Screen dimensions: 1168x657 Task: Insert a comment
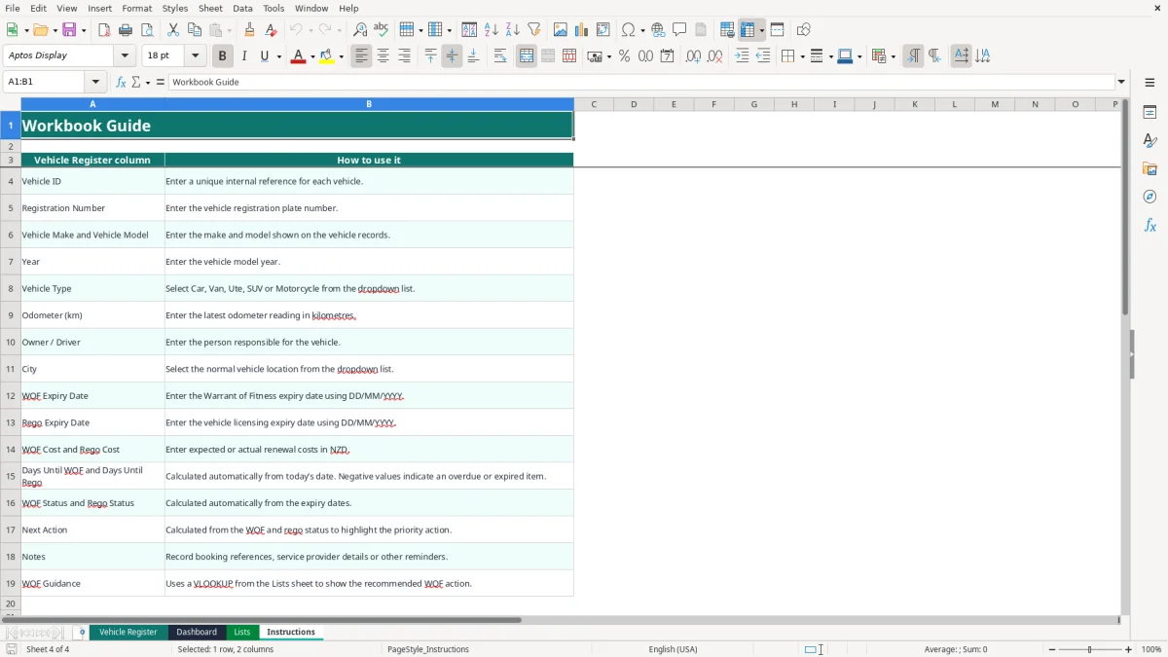pos(679,30)
